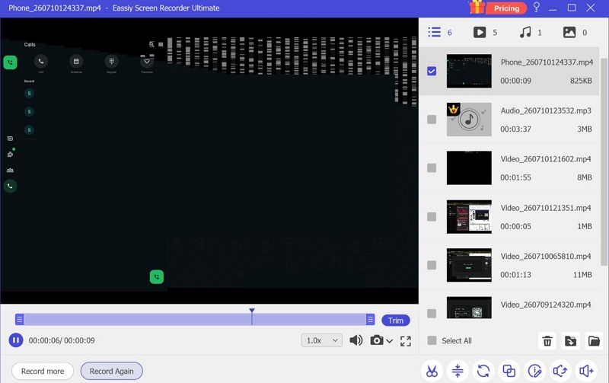Click the trim start handle

20,320
